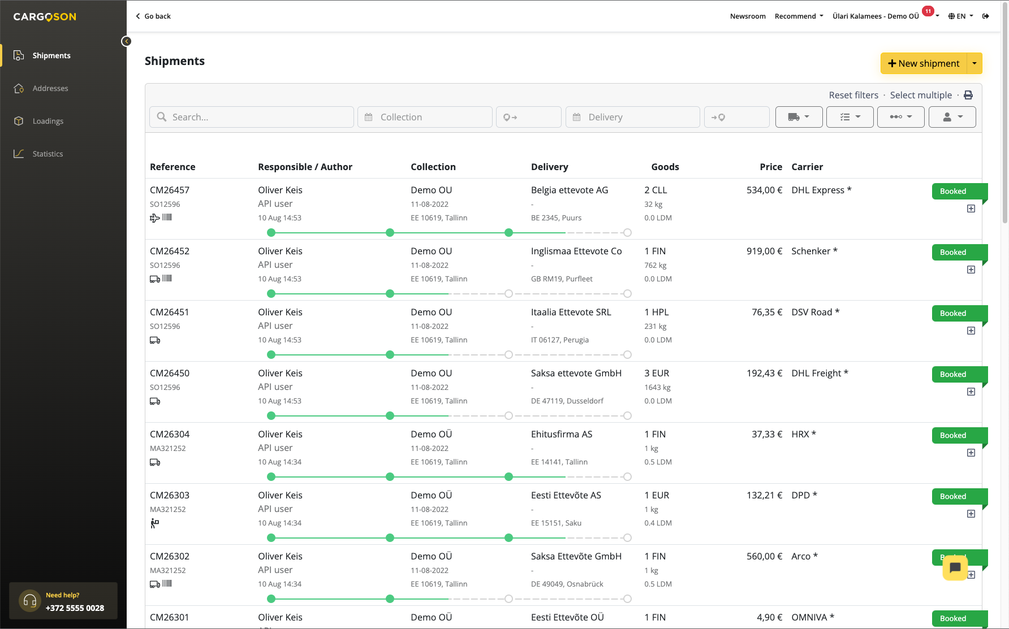Print the shipments list

click(968, 95)
